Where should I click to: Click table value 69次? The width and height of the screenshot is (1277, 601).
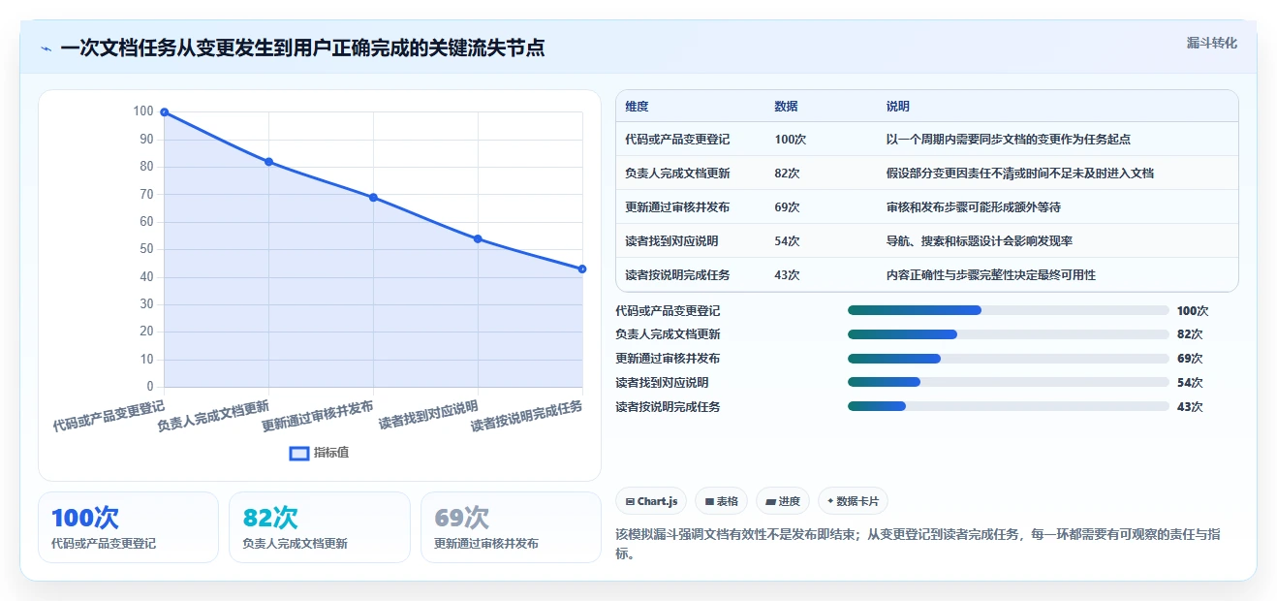point(787,207)
